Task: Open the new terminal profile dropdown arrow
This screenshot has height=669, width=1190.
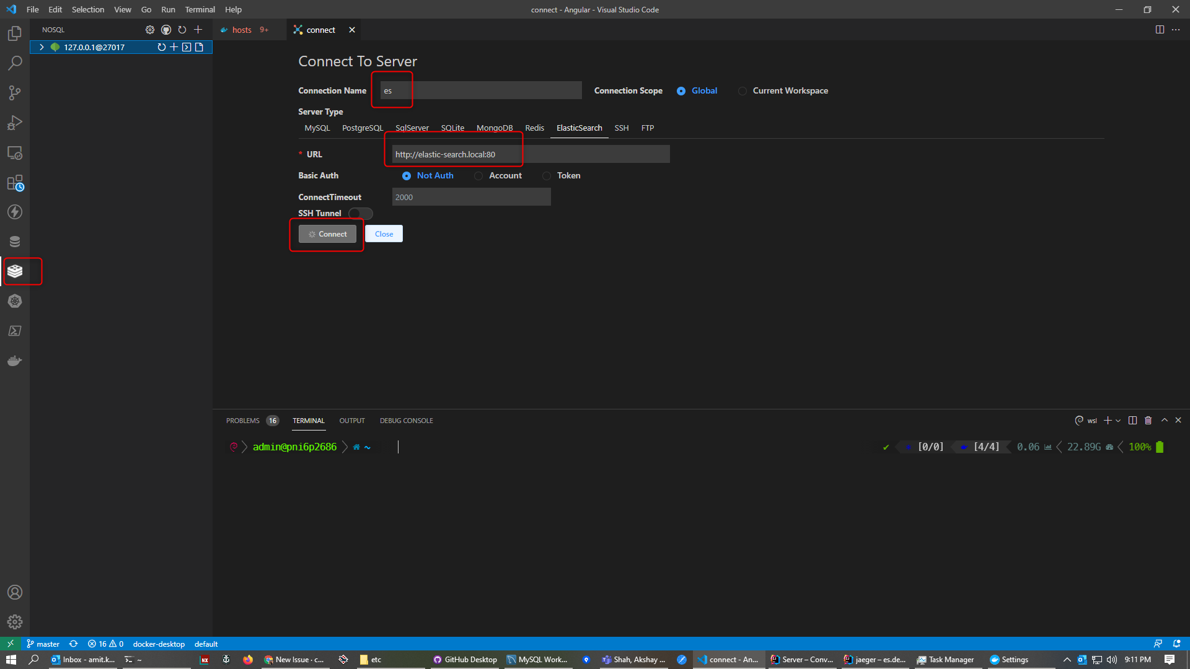Action: [x=1118, y=421]
